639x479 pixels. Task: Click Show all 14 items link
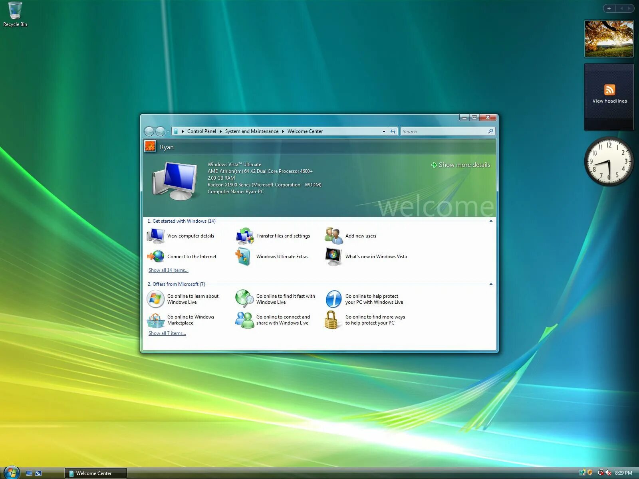click(x=168, y=270)
